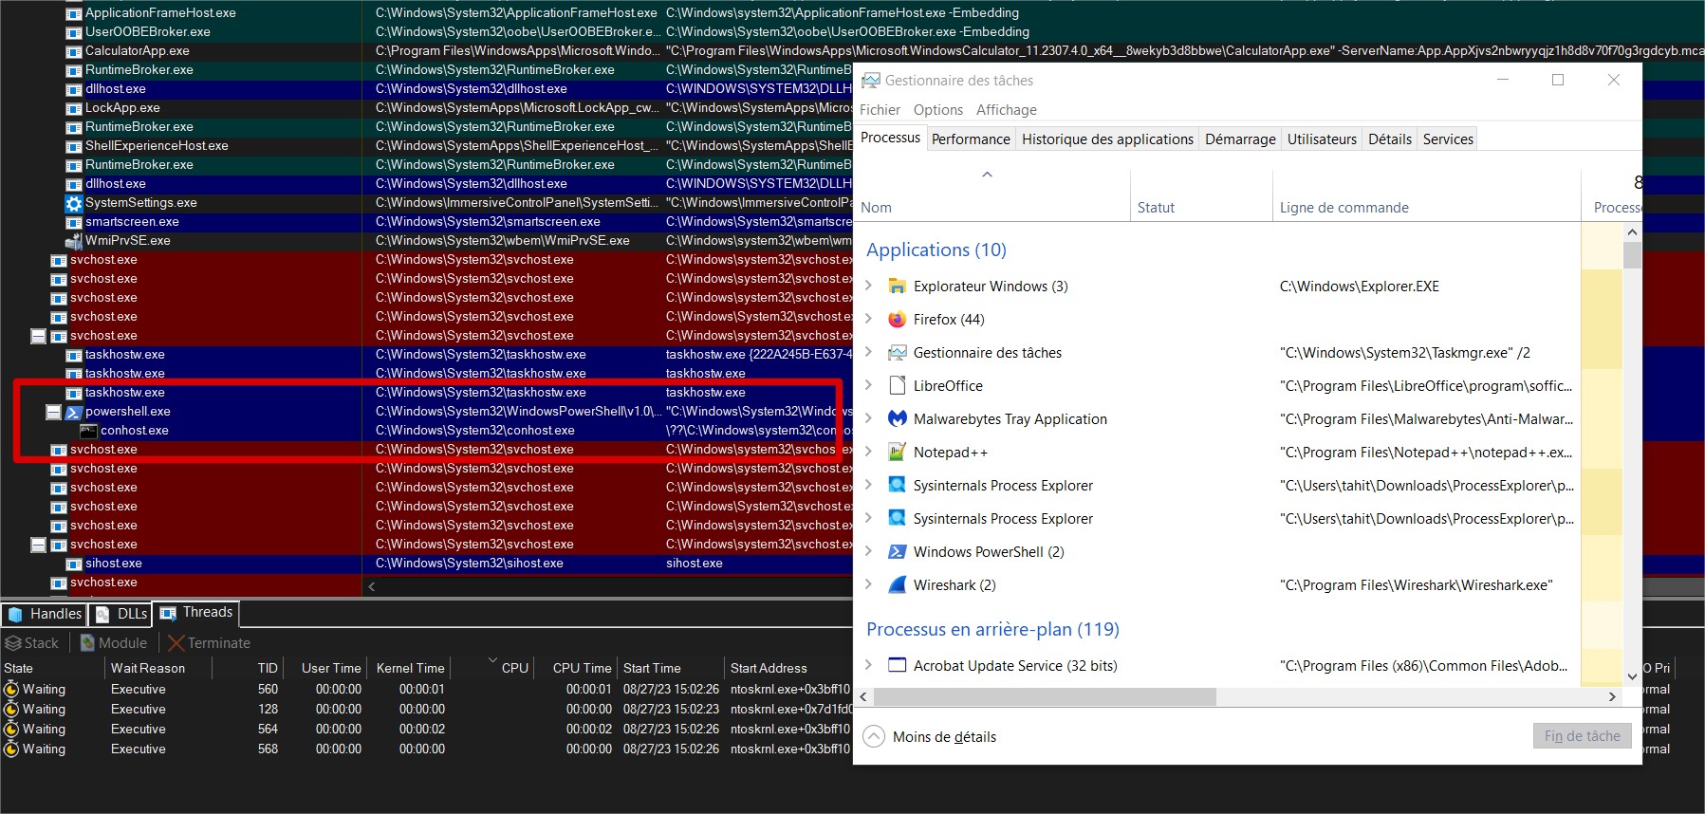1705x814 pixels.
Task: Select thread row with TID 128
Action: pos(427,710)
